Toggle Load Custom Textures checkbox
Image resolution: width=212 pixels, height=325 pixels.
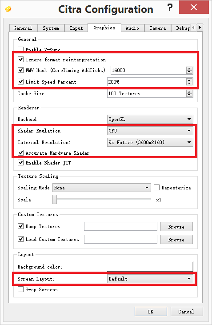pos(21,239)
